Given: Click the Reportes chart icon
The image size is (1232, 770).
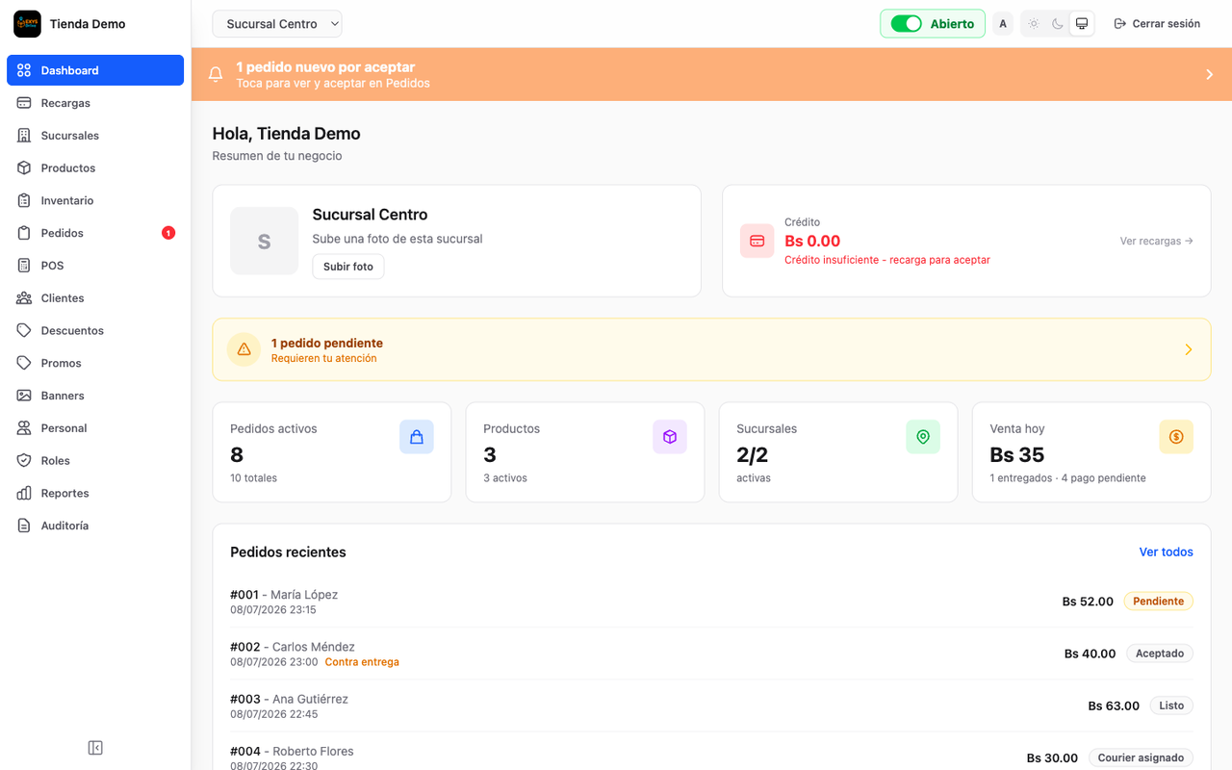Looking at the screenshot, I should (24, 493).
